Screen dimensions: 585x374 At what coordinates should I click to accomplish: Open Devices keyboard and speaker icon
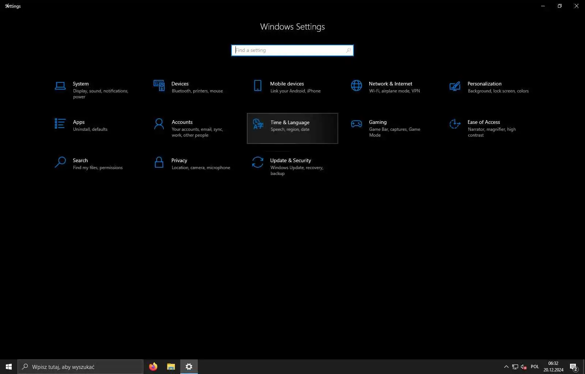[x=159, y=85]
